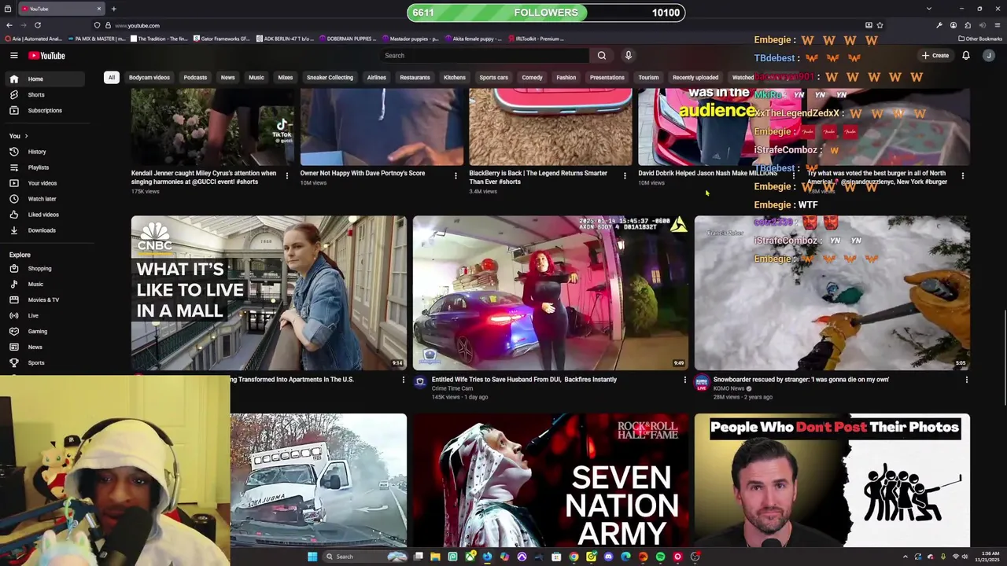
Task: Open the YouTube hamburger guide menu
Action: [13, 55]
